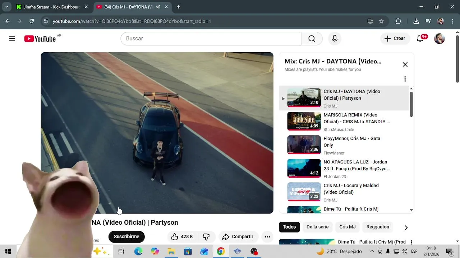Screen dimensions: 460x258
Task: Click the Suscribirme button
Action: [126, 236]
